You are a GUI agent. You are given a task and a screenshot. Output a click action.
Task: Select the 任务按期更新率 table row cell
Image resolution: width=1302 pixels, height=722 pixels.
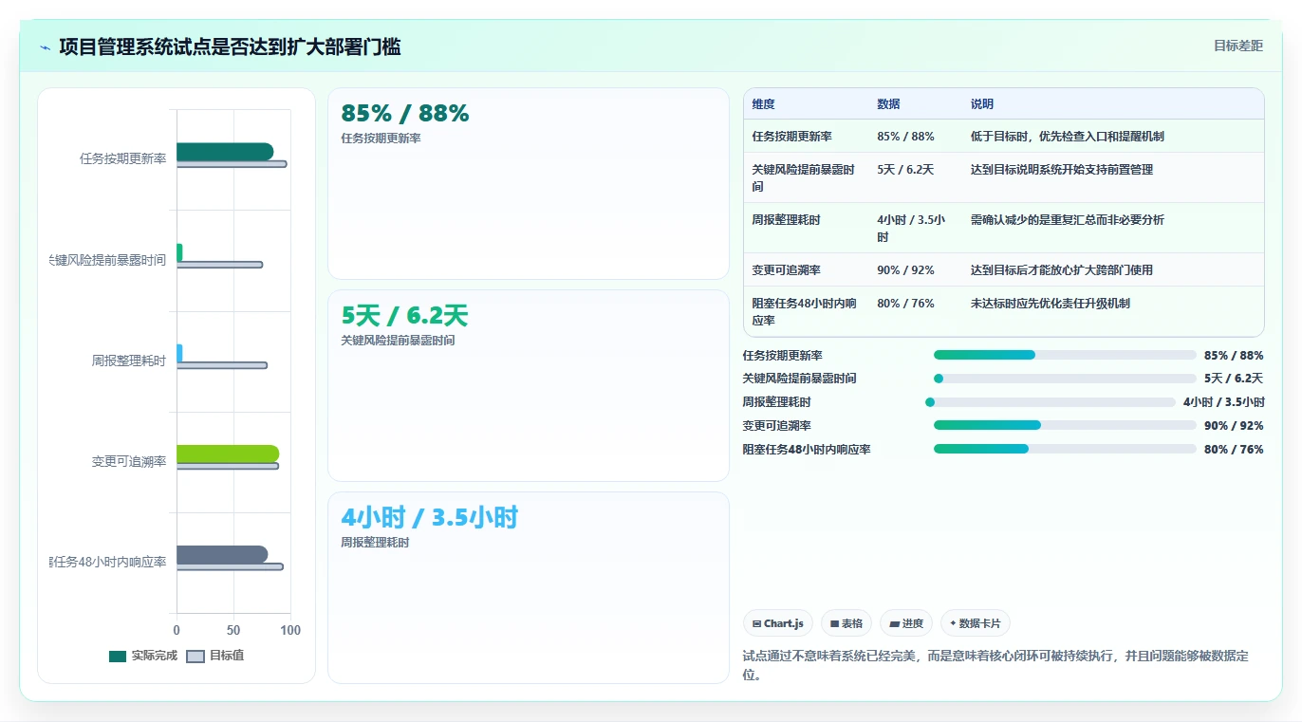tap(806, 137)
